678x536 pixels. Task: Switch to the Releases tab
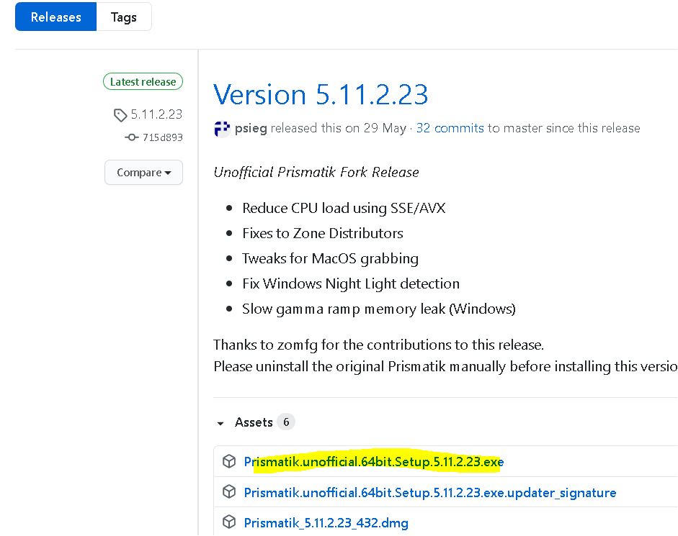click(x=55, y=17)
